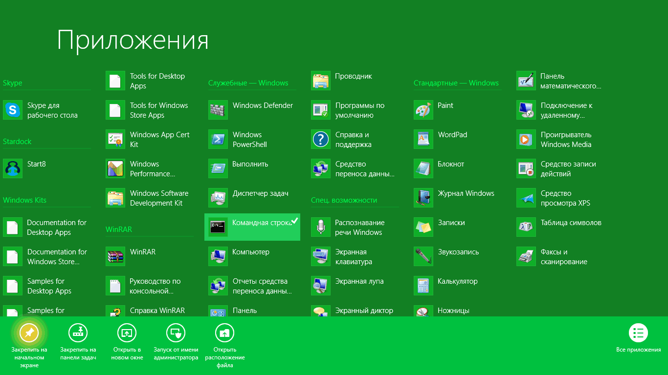Screen dimensions: 668x375
Task: Select Спец. возможности group header
Action: (x=344, y=200)
